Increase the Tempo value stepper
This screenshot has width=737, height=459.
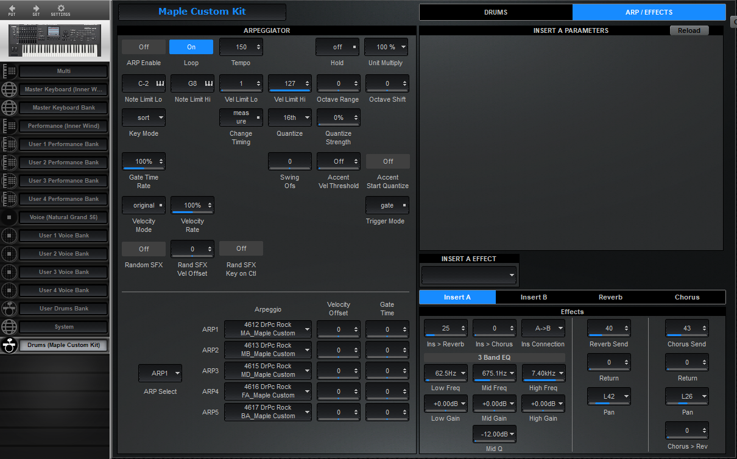(257, 44)
